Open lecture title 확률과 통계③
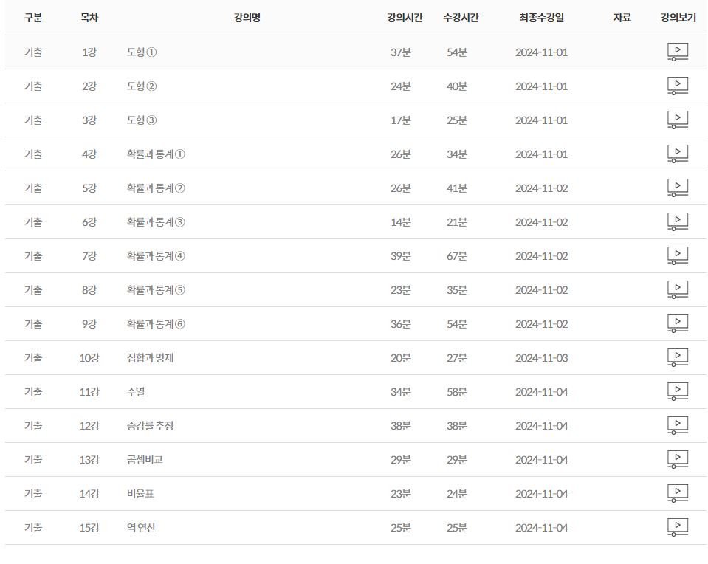This screenshot has width=708, height=564. (156, 221)
